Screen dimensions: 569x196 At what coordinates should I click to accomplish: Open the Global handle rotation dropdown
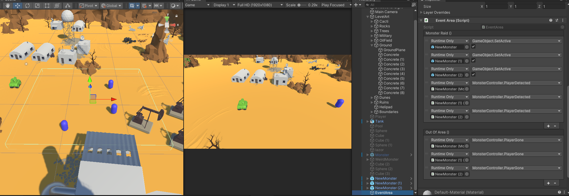click(x=111, y=5)
